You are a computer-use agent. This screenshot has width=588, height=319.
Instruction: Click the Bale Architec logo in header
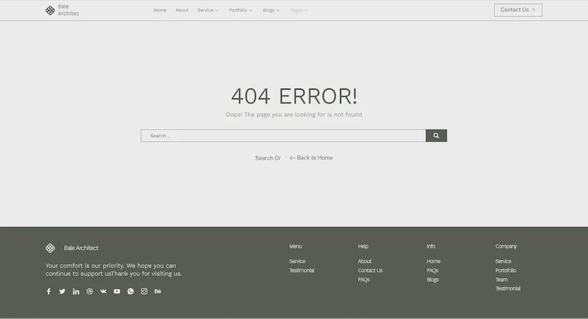(62, 10)
